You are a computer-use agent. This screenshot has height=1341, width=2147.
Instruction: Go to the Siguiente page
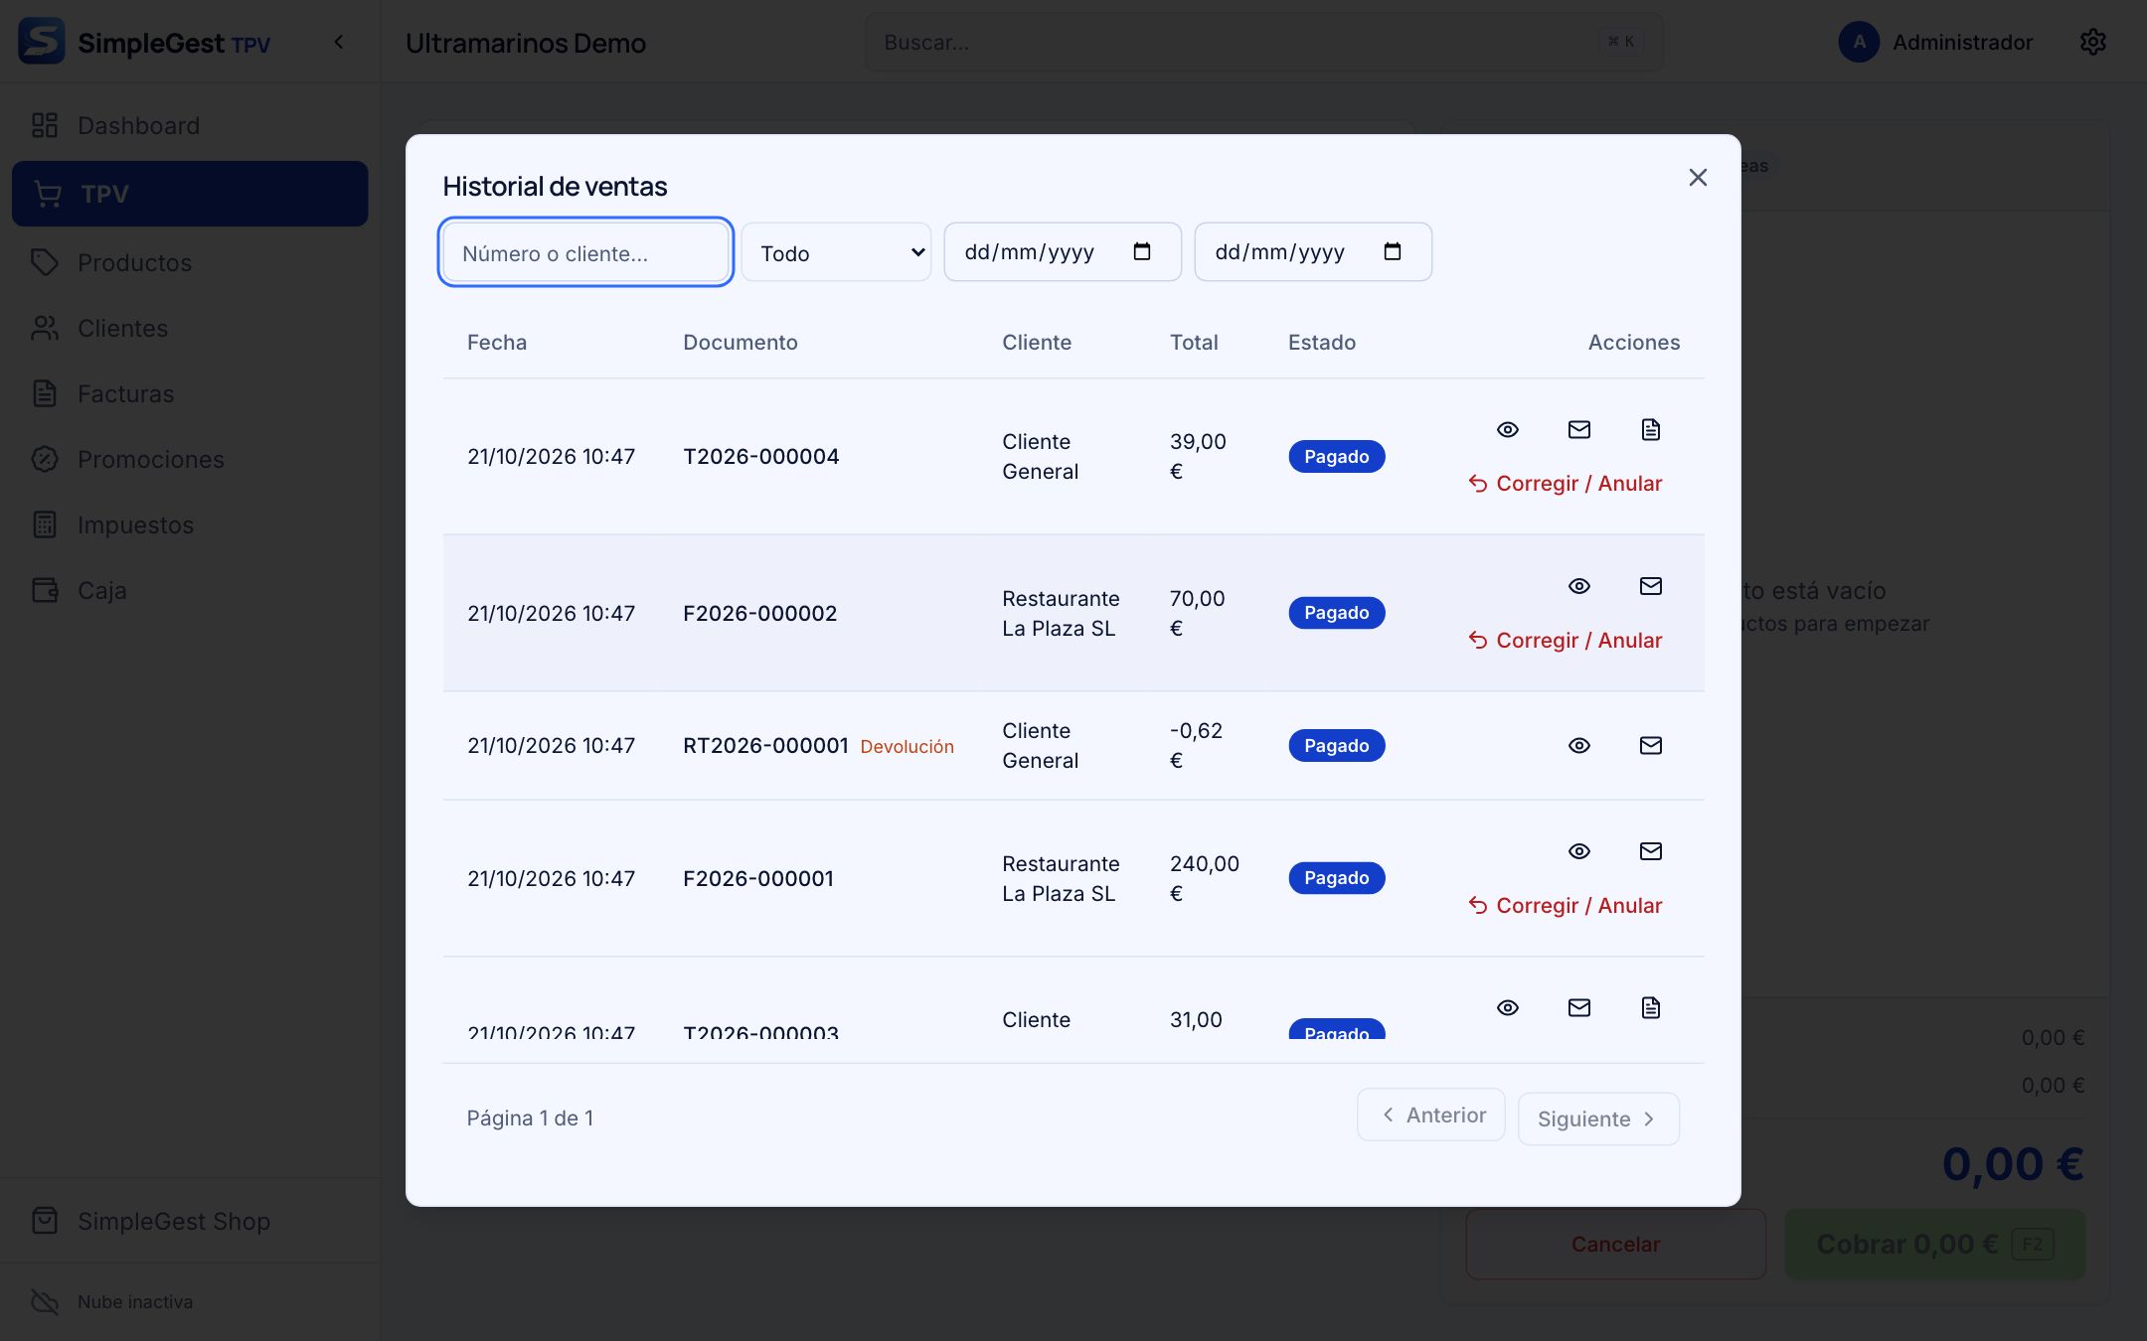click(x=1598, y=1119)
